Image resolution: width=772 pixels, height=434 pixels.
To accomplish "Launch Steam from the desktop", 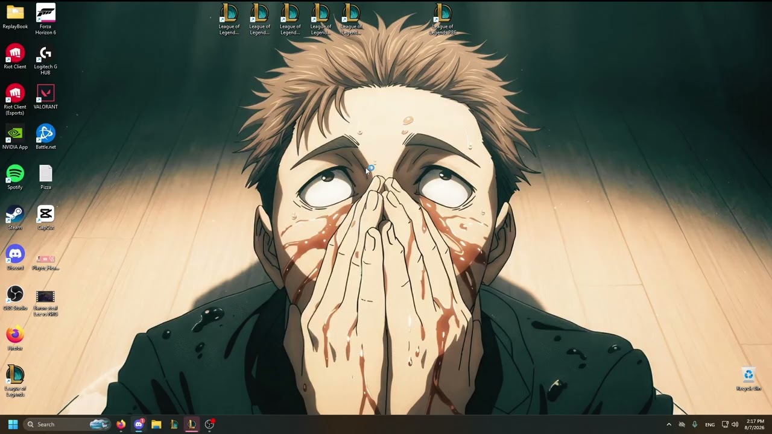I will [x=15, y=218].
